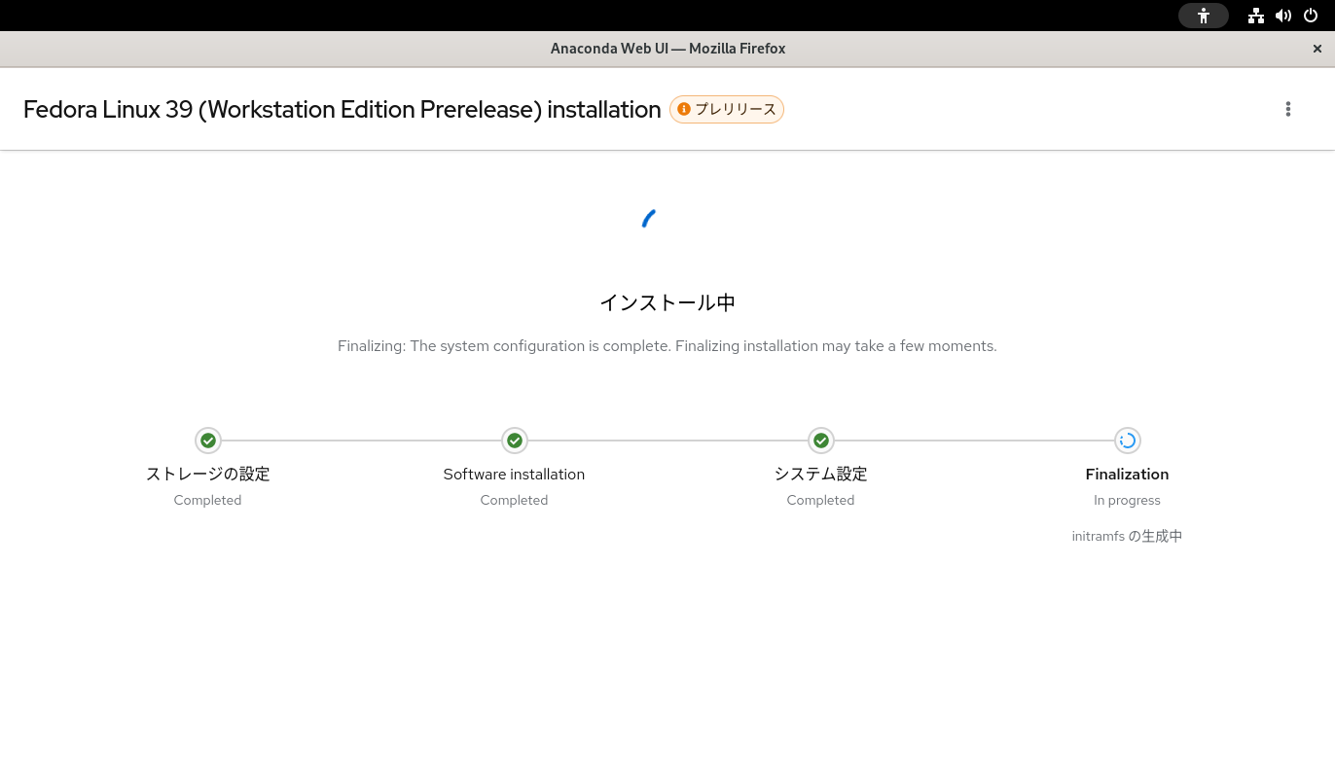Click the orange info icon in プレリリース badge
The width and height of the screenshot is (1335, 777).
(x=684, y=109)
